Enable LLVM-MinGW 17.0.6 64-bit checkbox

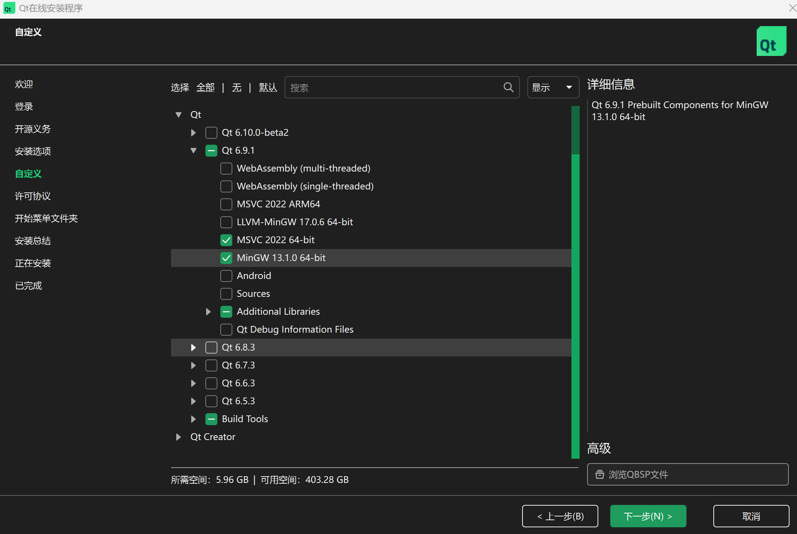(226, 222)
